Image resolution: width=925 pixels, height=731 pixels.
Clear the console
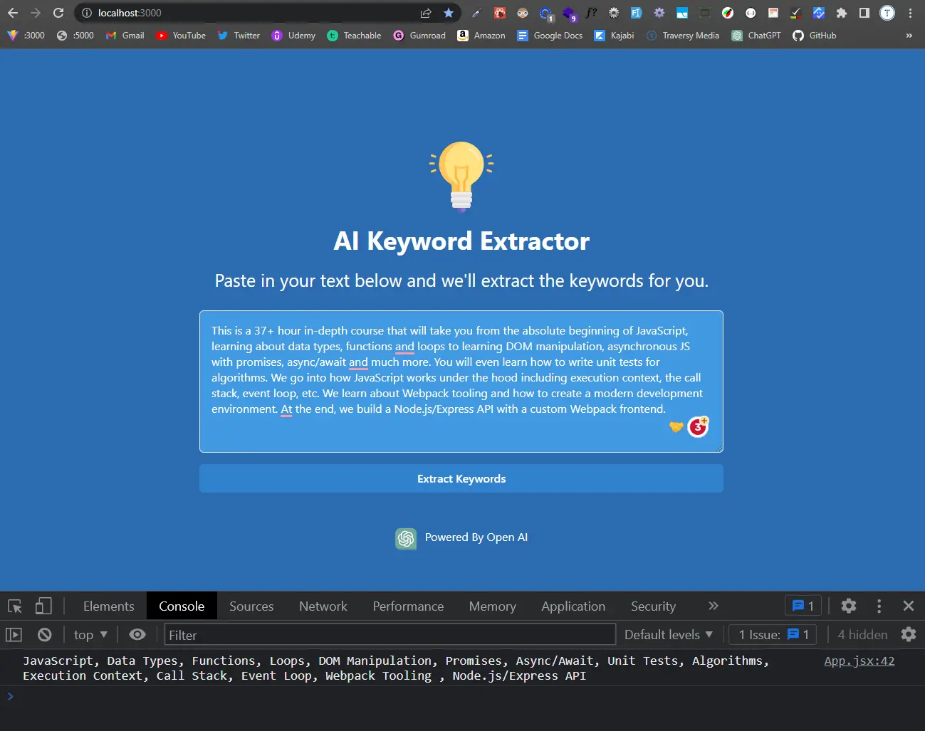tap(45, 634)
